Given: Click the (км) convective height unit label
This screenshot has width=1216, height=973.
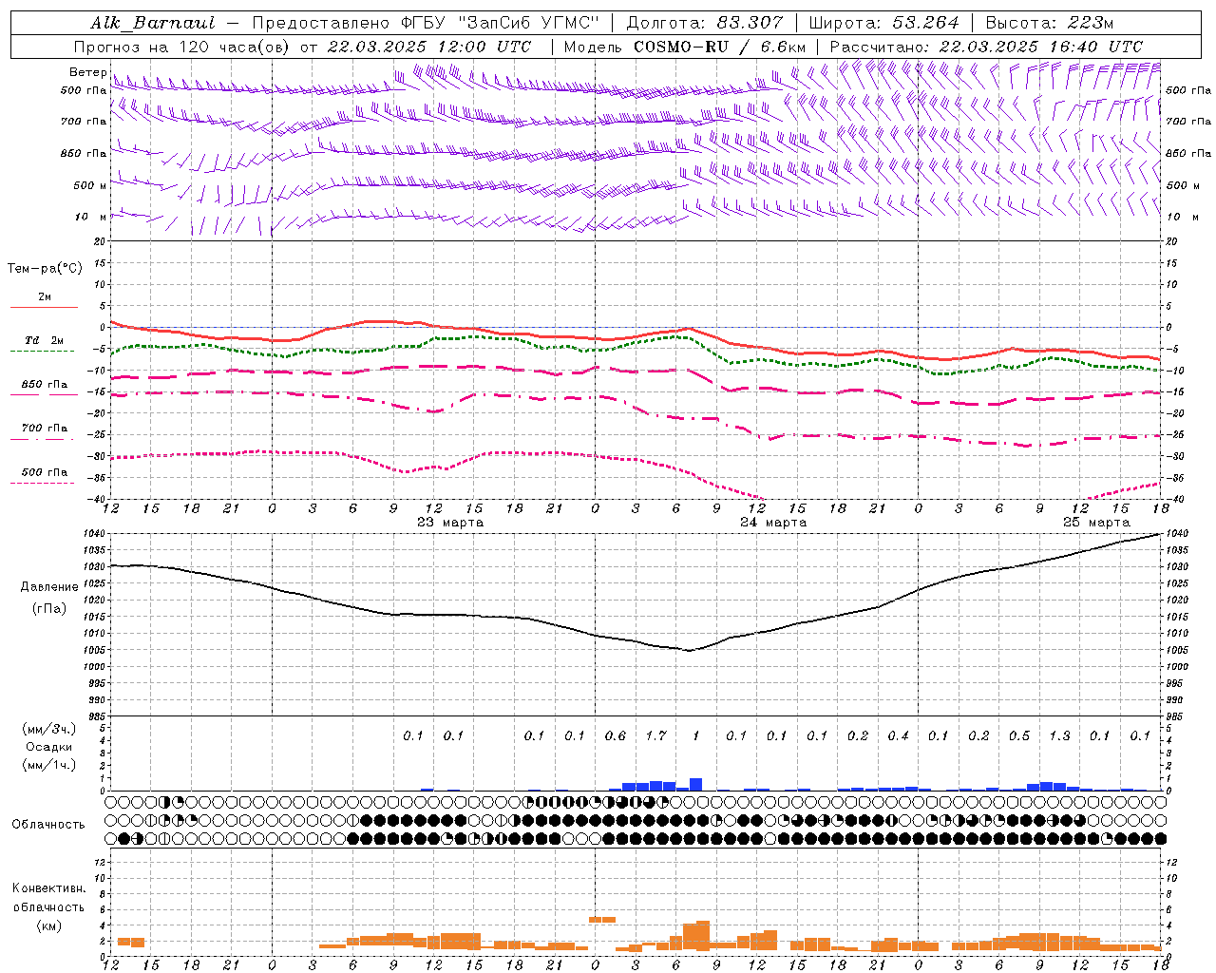Looking at the screenshot, I should click(x=48, y=925).
